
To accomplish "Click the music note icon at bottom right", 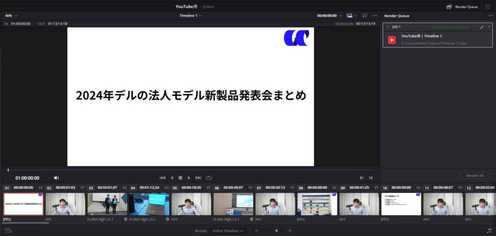I will [489, 231].
